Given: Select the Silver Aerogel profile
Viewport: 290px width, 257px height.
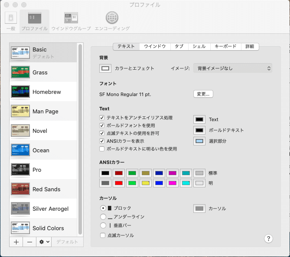Looking at the screenshot, I should [43, 209].
